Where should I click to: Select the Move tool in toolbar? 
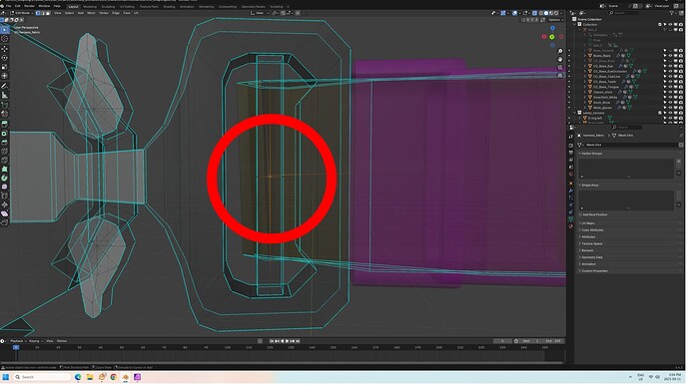tap(5, 49)
